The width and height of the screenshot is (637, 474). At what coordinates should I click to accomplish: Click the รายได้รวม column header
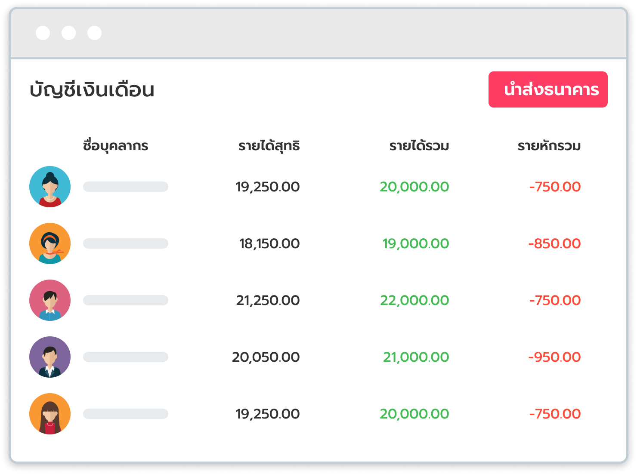tap(419, 146)
